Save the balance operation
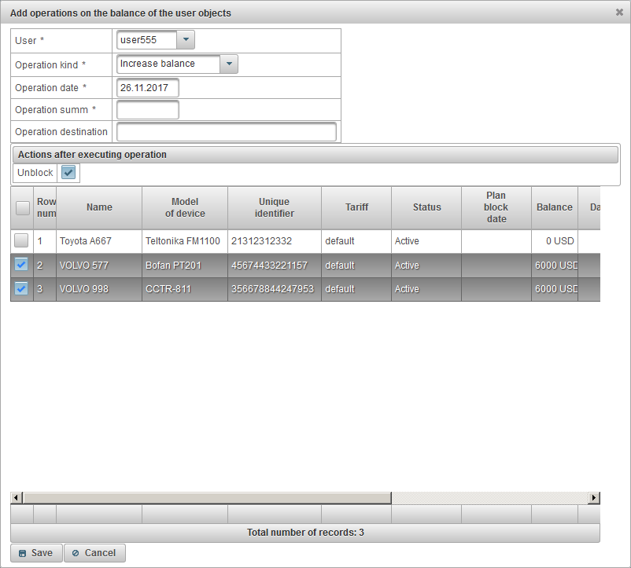The image size is (631, 568). tap(36, 553)
